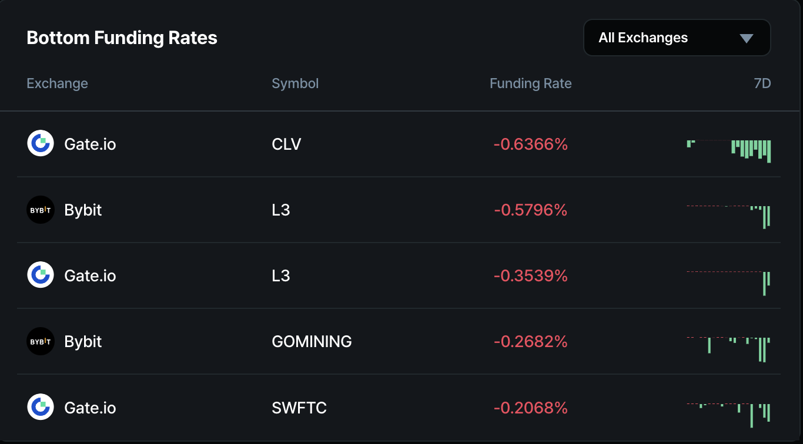Click Bybit logo in GOMINING row
Viewport: 803px width, 444px height.
(41, 341)
